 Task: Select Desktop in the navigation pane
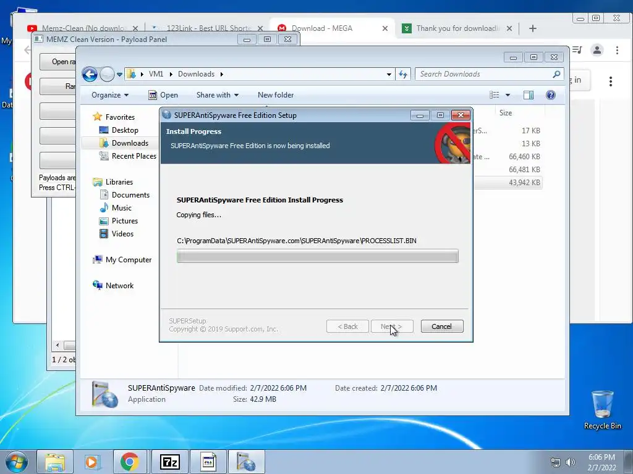[x=125, y=130]
